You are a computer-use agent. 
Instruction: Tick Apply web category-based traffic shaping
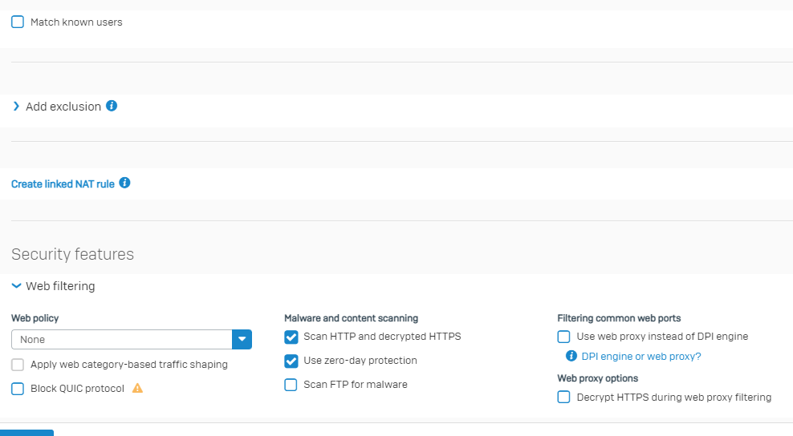click(18, 365)
